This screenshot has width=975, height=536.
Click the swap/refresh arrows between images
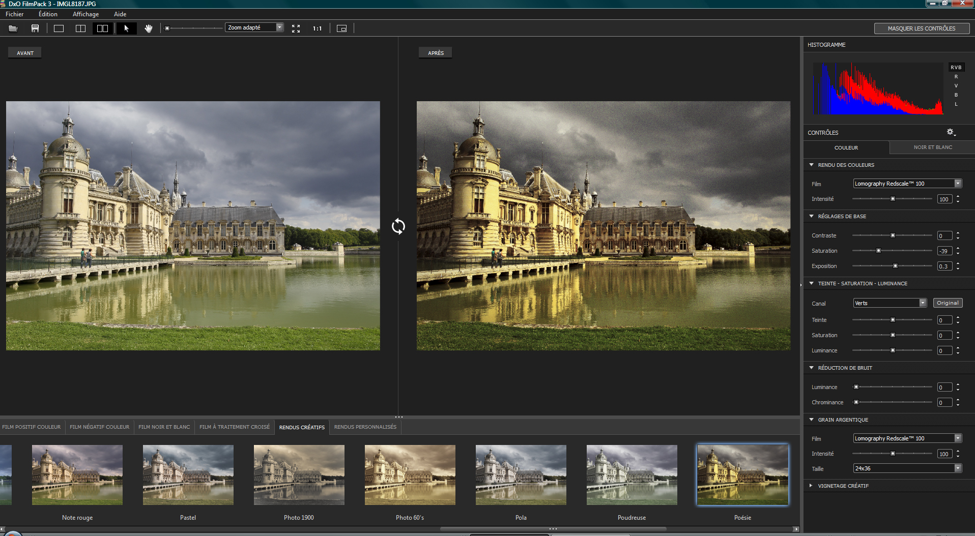tap(398, 226)
